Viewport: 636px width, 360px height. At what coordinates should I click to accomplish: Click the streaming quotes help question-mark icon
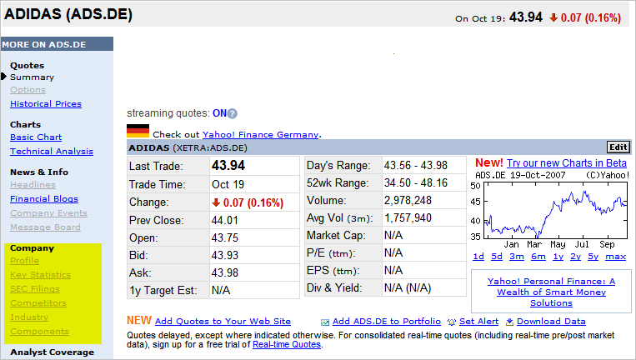point(232,113)
